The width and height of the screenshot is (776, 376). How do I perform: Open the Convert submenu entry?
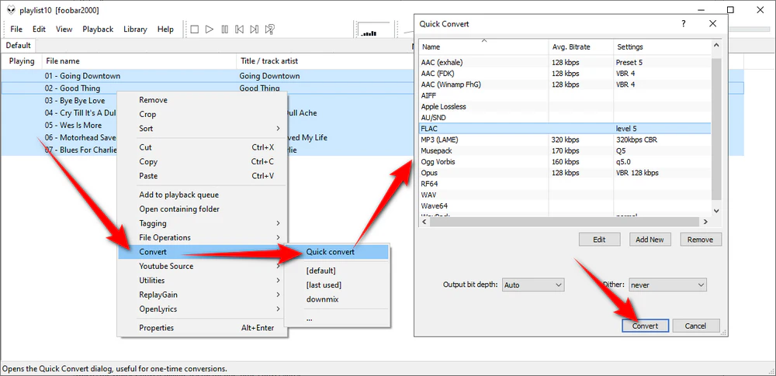(x=202, y=252)
